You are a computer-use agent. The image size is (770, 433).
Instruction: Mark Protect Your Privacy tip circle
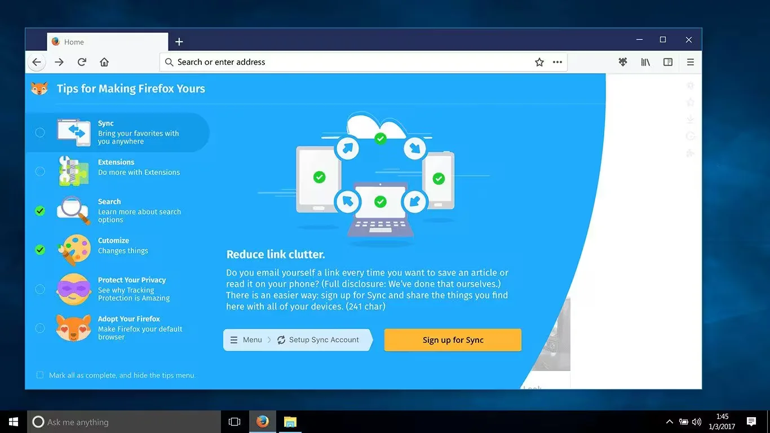click(40, 289)
